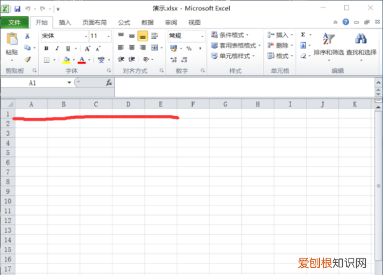The image size is (383, 275).
Task: Save the workbook with floppy icon
Action: 17,9
